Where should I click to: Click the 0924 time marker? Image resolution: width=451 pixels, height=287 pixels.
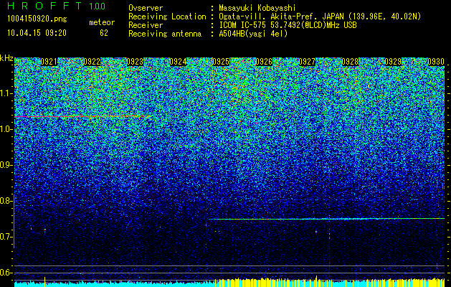pyautogui.click(x=178, y=62)
